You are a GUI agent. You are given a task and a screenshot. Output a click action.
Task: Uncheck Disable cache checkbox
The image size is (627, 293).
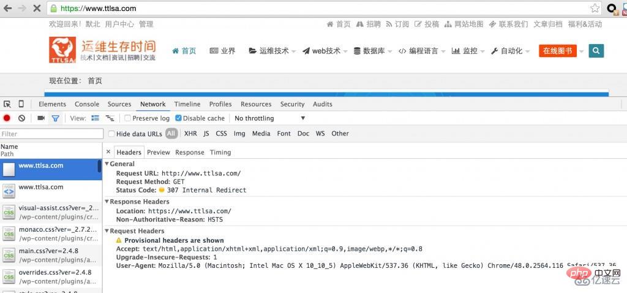[178, 118]
